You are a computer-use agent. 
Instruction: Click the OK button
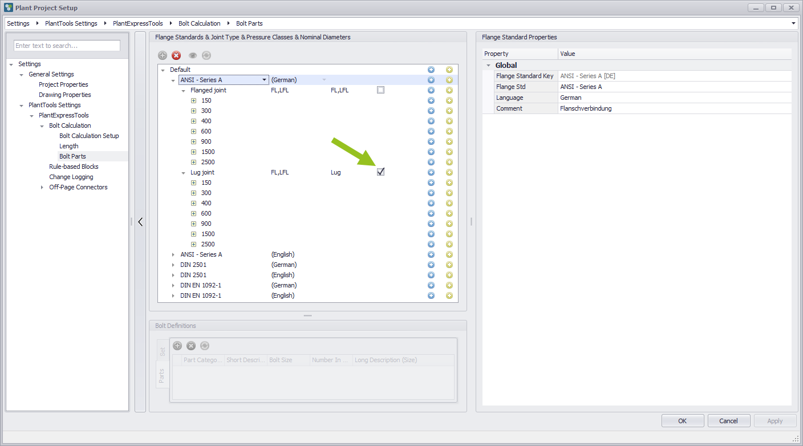tap(683, 421)
